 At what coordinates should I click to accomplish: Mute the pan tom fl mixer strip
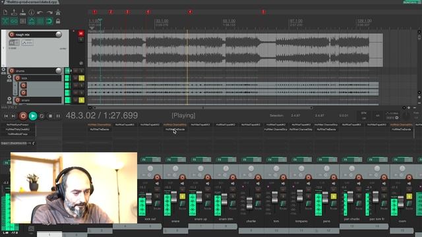click(384, 190)
